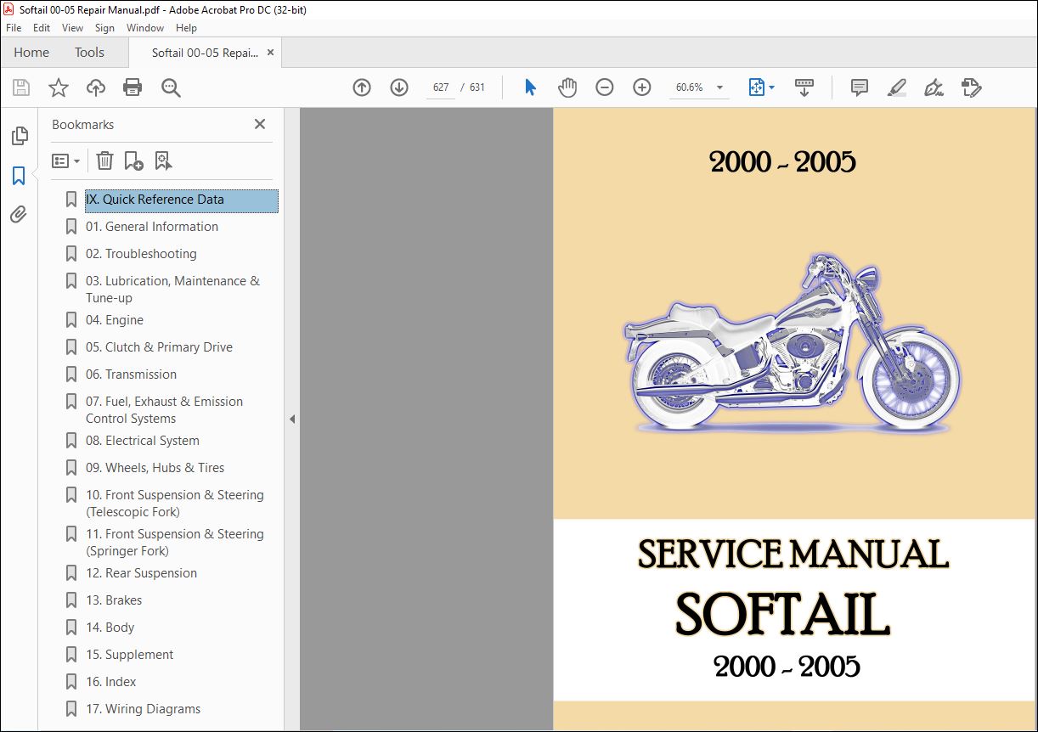This screenshot has width=1038, height=732.
Task: Open the Window menu
Action: tap(145, 28)
